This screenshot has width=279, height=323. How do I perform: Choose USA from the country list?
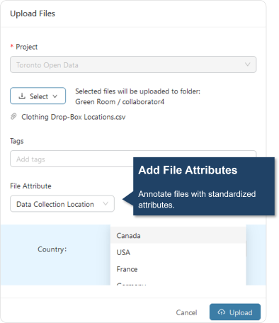click(x=178, y=252)
